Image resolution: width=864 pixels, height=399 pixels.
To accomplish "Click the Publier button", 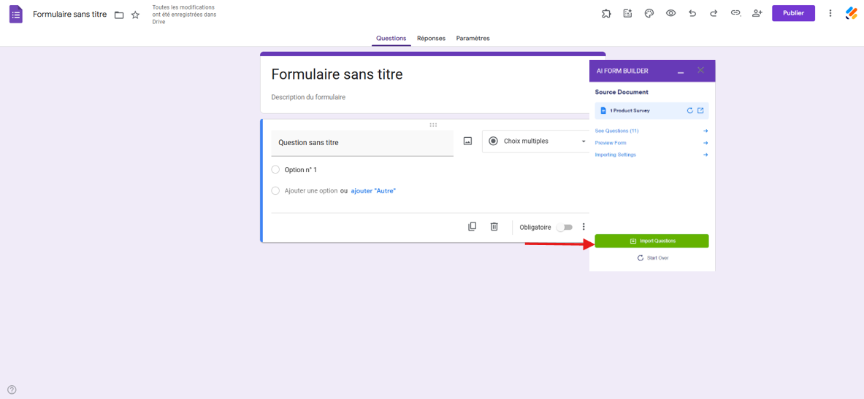I will point(793,13).
